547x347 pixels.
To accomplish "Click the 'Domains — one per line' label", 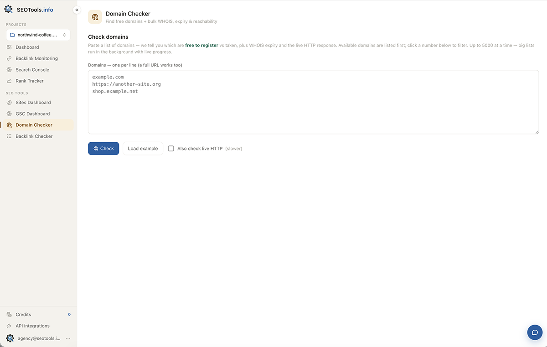I will 135,65.
